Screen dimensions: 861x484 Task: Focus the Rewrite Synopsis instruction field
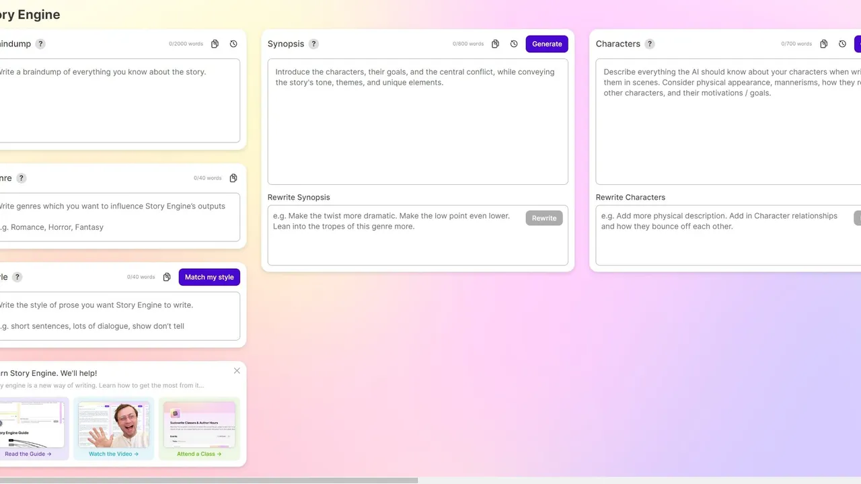coord(418,235)
